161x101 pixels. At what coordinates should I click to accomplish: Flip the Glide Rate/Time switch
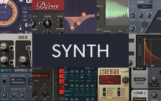coord(4,82)
